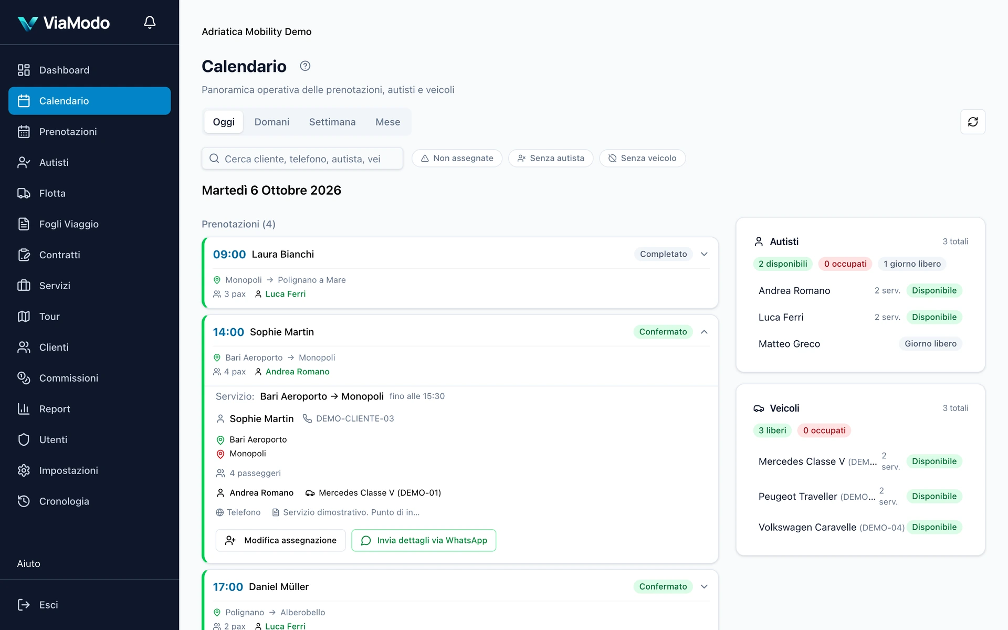Click Invia dettagli via WhatsApp

[424, 540]
